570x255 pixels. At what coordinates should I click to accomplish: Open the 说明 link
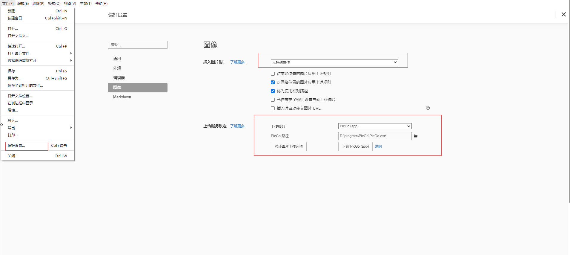378,146
